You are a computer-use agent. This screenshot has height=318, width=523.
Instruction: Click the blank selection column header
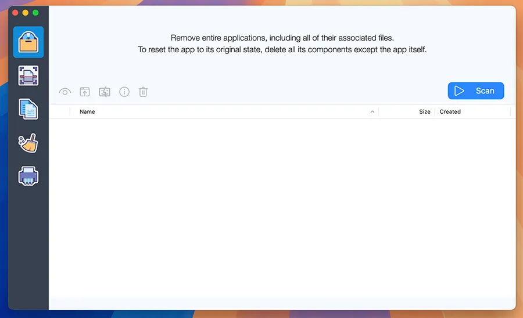(x=60, y=111)
